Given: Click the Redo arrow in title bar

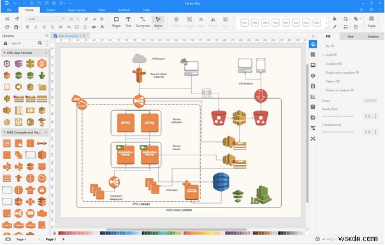Looking at the screenshot, I should [24, 3].
